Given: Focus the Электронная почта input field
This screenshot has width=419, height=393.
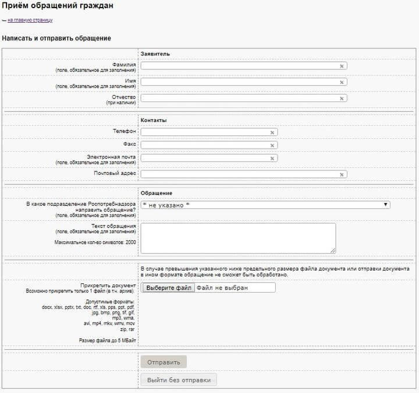Looking at the screenshot, I should 204,158.
